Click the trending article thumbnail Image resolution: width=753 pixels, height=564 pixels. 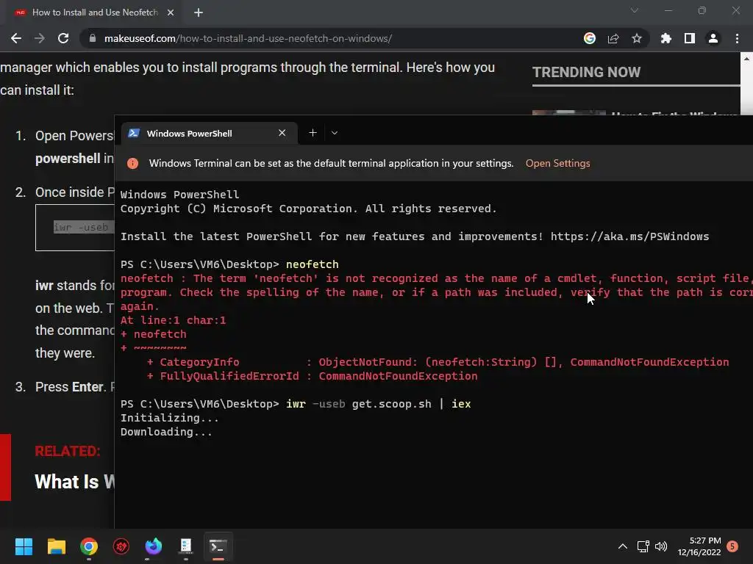(568, 112)
